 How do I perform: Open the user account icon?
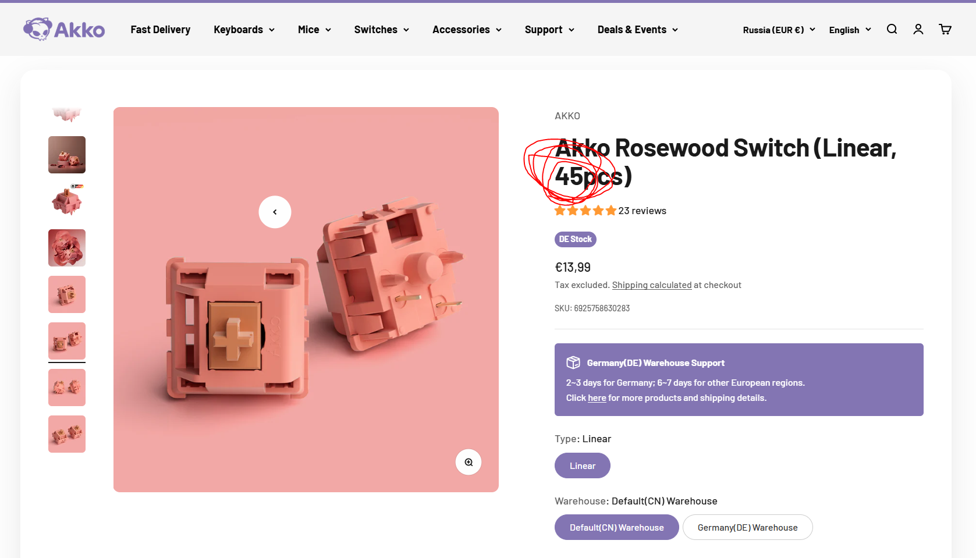point(918,29)
